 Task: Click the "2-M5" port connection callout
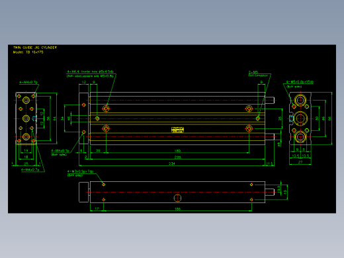(253, 72)
